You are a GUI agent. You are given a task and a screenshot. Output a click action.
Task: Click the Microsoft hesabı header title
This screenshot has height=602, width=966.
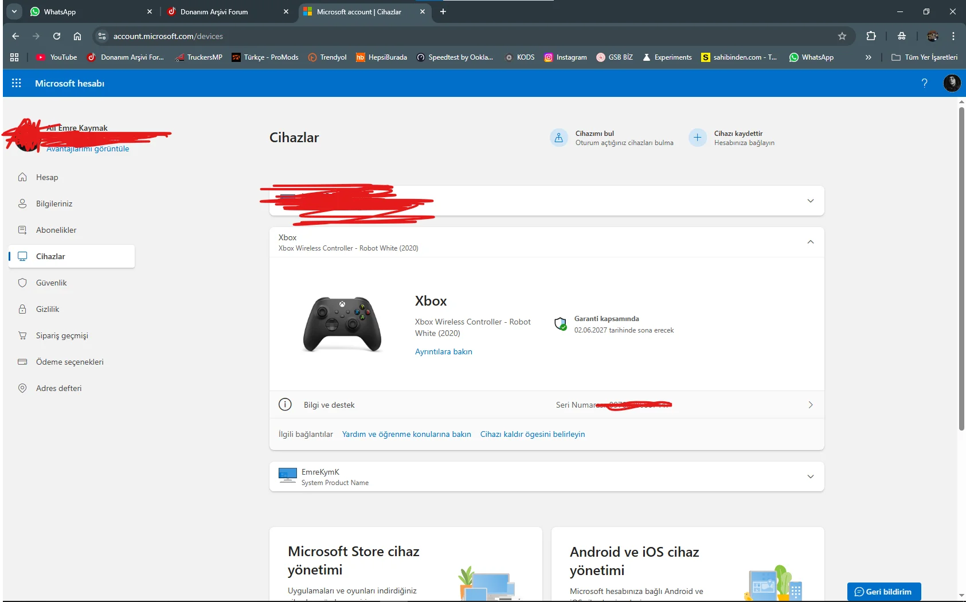point(69,83)
